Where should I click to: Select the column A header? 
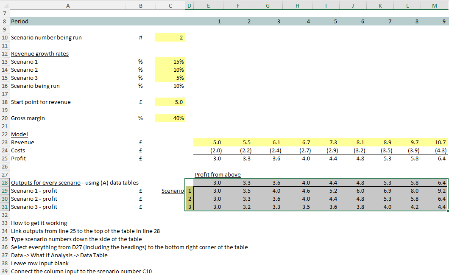pos(68,5)
